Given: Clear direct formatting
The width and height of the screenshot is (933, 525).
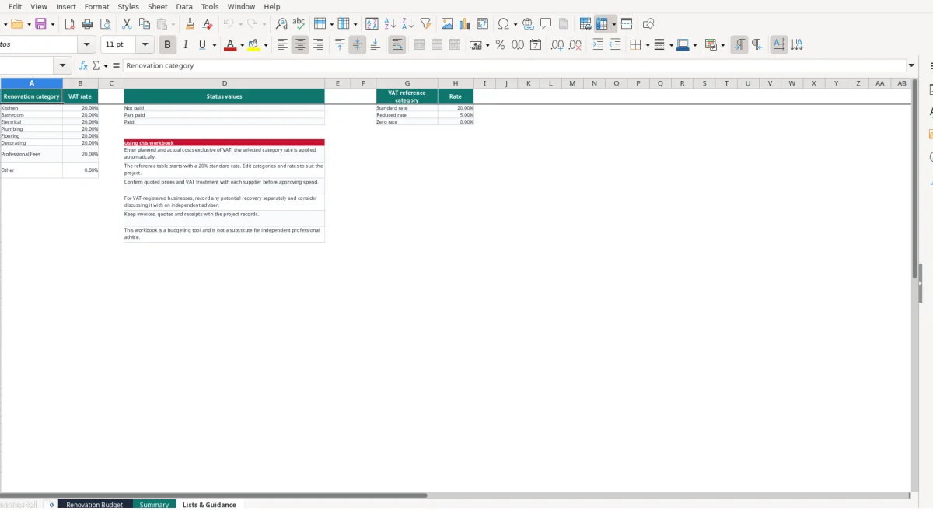Looking at the screenshot, I should click(208, 24).
